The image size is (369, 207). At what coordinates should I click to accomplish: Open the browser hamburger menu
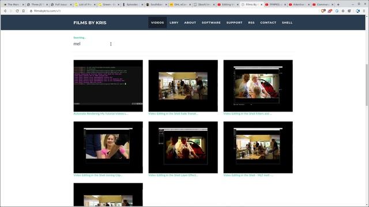point(364,11)
